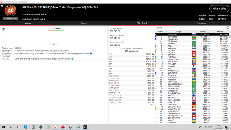The width and height of the screenshot is (231, 130).
Task: Click tonyraad's yellow color label
Action: point(155,44)
